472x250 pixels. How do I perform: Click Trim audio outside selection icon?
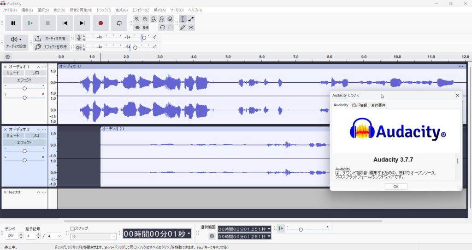tap(137, 27)
